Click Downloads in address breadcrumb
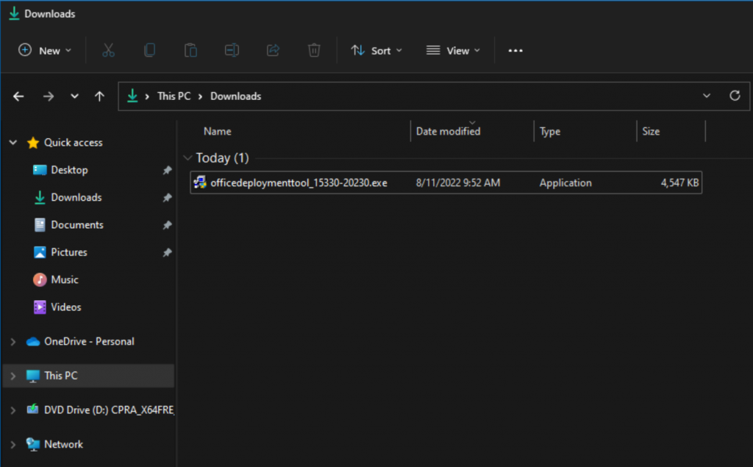Screen dimensions: 753x467 coord(236,96)
